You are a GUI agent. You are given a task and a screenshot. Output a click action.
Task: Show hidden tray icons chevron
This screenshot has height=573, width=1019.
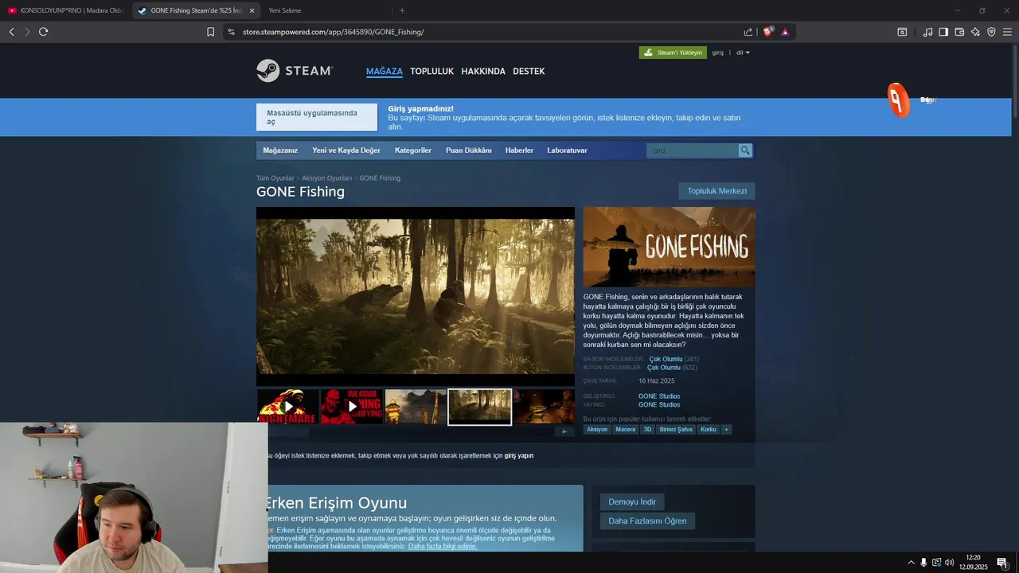point(911,563)
